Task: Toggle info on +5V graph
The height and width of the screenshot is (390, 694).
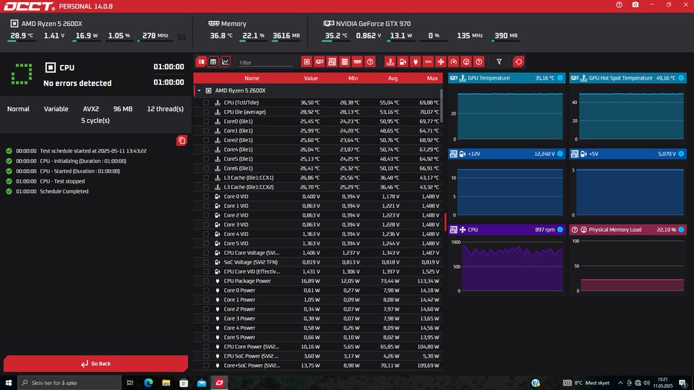Action: coord(681,154)
